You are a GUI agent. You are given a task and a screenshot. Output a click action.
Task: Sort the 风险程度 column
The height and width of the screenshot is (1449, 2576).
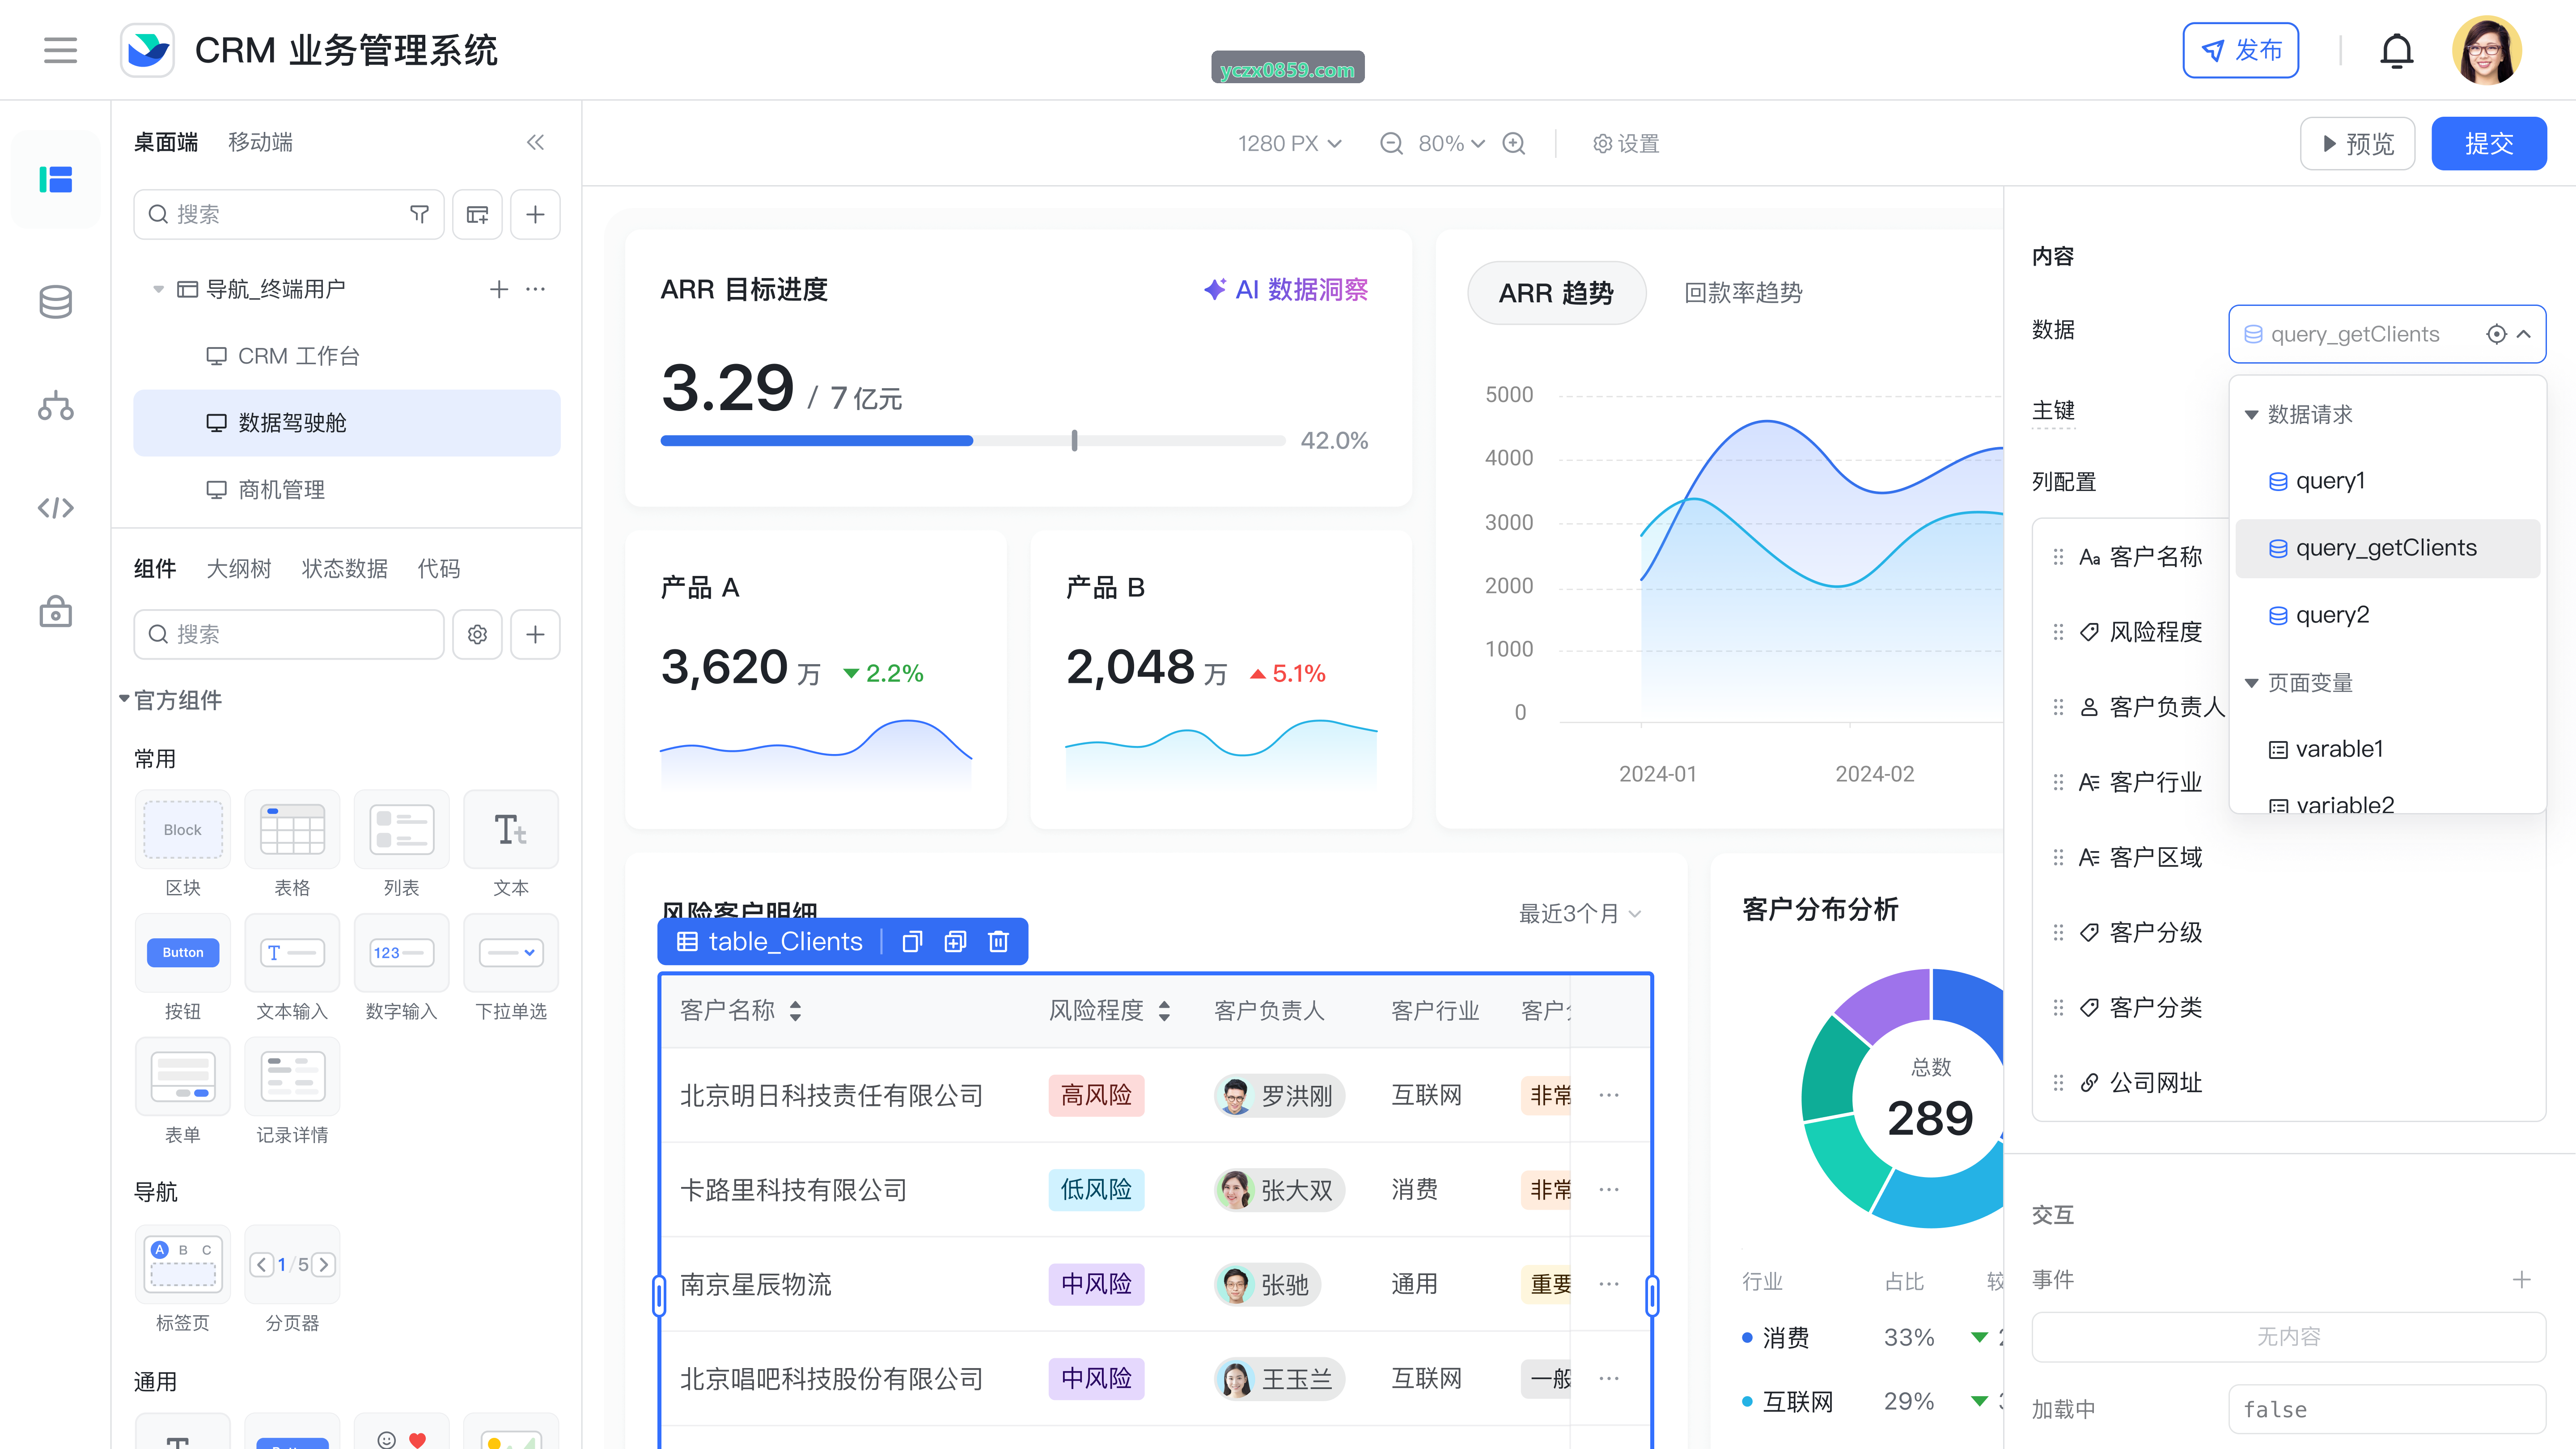tap(1164, 1011)
